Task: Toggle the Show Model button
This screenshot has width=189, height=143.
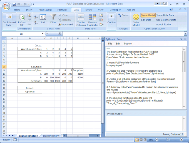Action: [148, 15]
